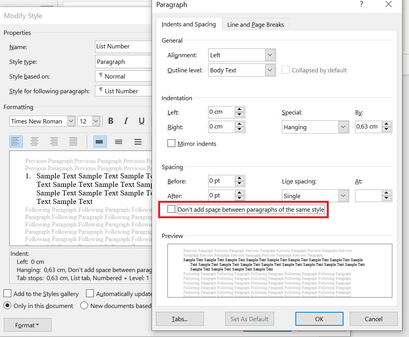The height and width of the screenshot is (337, 409).
Task: Close the Paragraph dialog
Action: pyautogui.click(x=389, y=4)
